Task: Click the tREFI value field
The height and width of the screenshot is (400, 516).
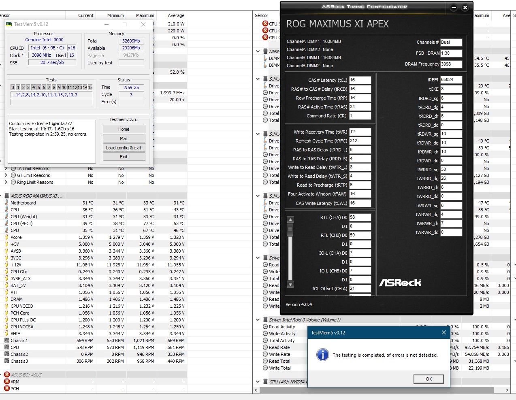Action: click(451, 80)
